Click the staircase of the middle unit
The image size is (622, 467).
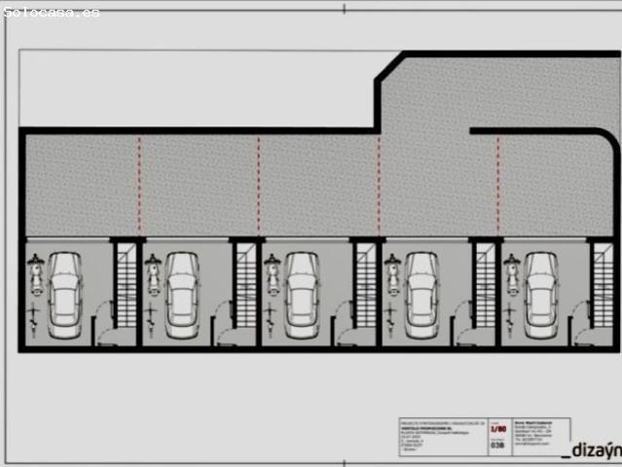(365, 284)
